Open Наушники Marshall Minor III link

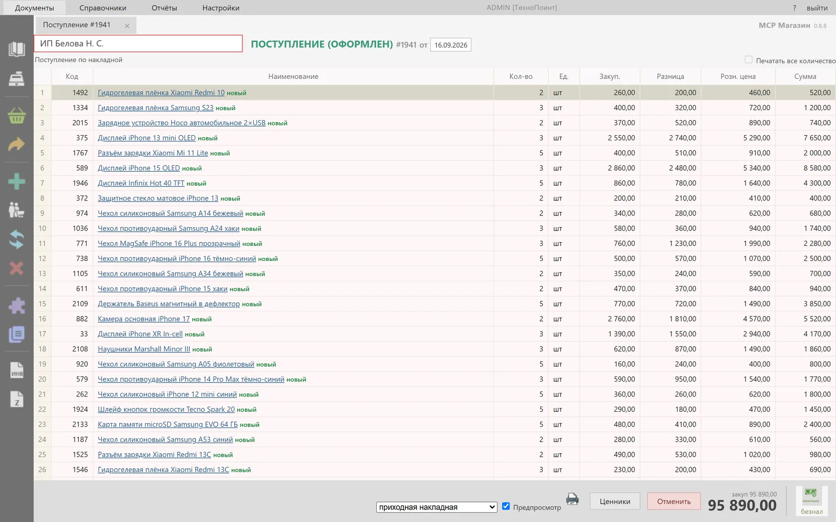(144, 349)
